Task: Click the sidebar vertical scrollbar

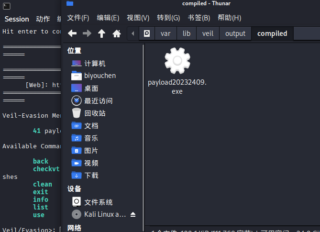Action: coord(143,138)
